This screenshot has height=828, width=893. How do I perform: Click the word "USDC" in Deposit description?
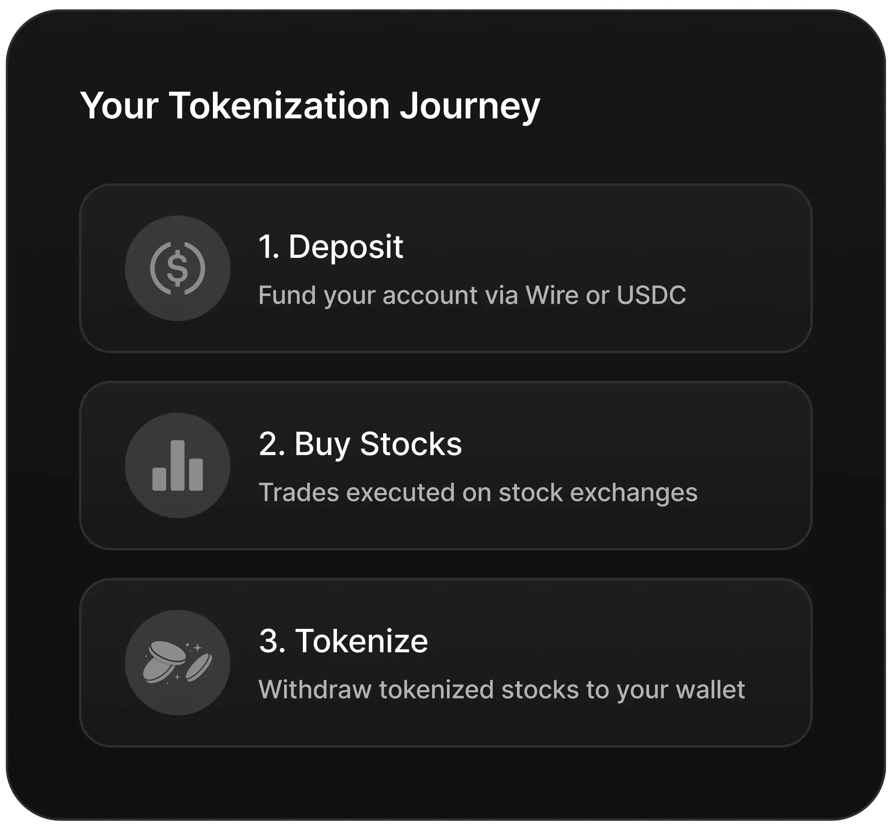click(x=651, y=295)
